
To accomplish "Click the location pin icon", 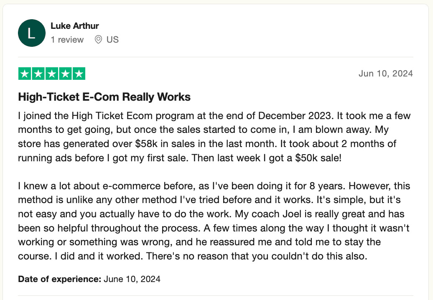I will coord(99,40).
